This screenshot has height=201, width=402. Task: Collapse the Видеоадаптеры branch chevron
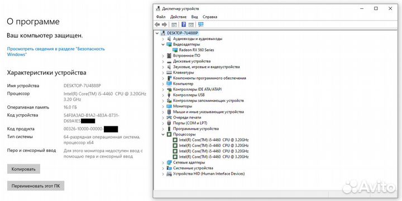tap(163, 45)
